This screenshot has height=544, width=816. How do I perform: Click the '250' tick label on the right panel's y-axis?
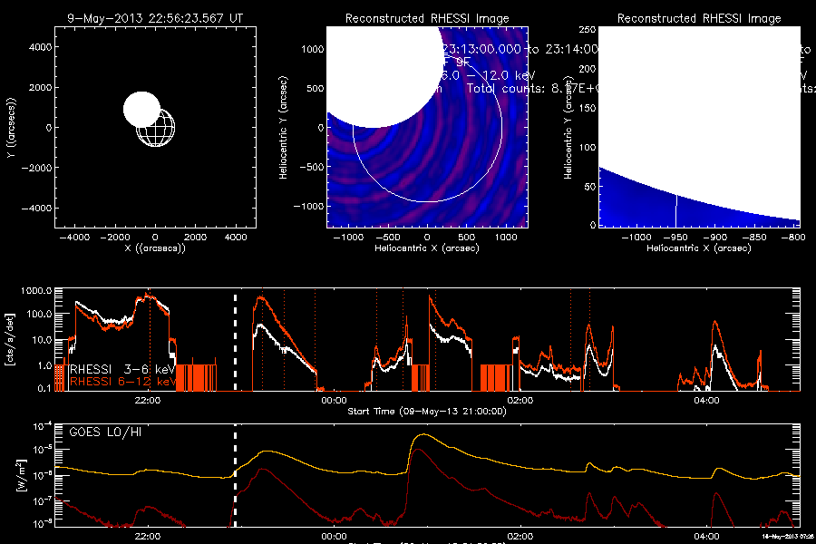[x=587, y=30]
